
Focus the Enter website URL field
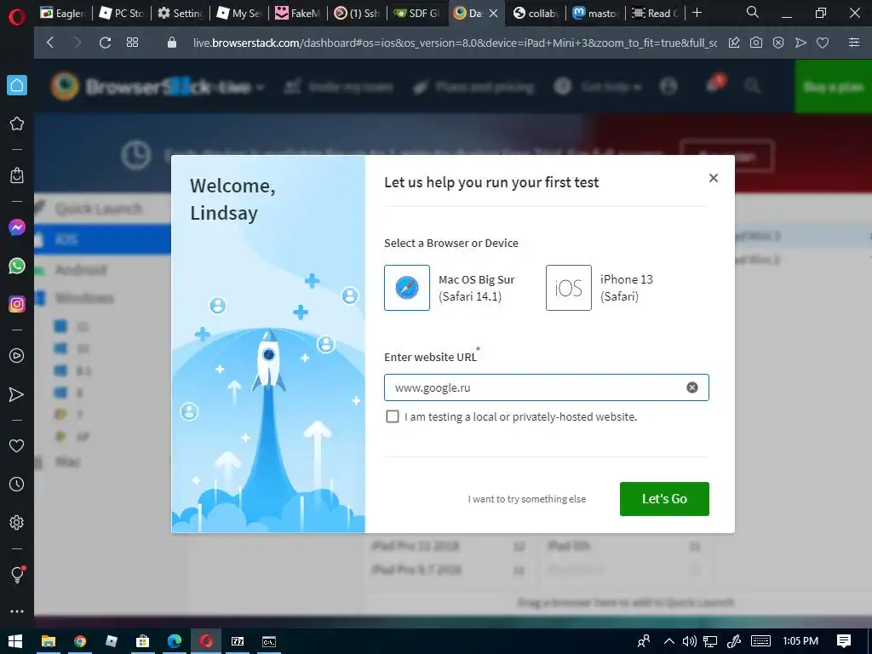(546, 387)
